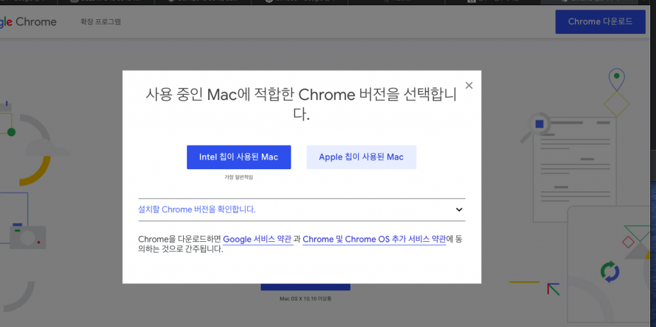Open the 설치할 Chrome 버전을 확인합니다 text
656x327 pixels.
[x=197, y=210]
